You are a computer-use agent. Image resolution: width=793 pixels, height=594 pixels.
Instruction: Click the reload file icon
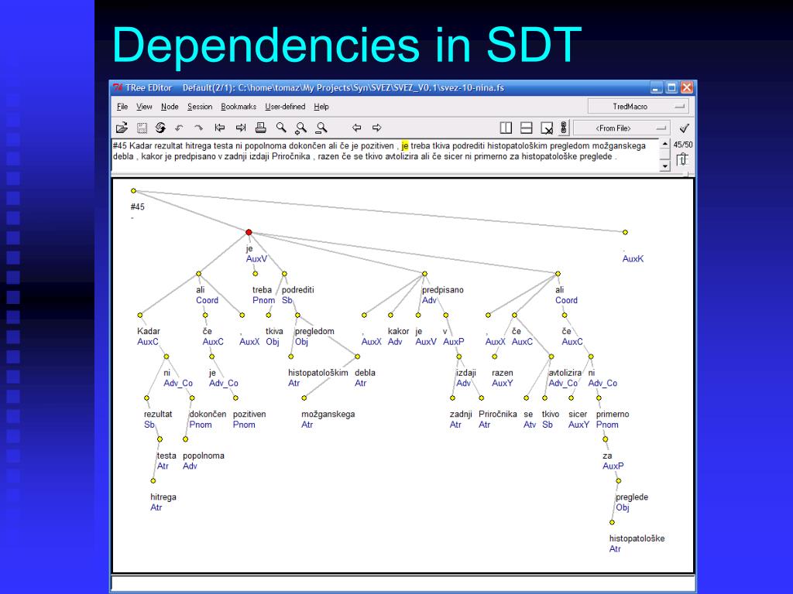click(160, 128)
